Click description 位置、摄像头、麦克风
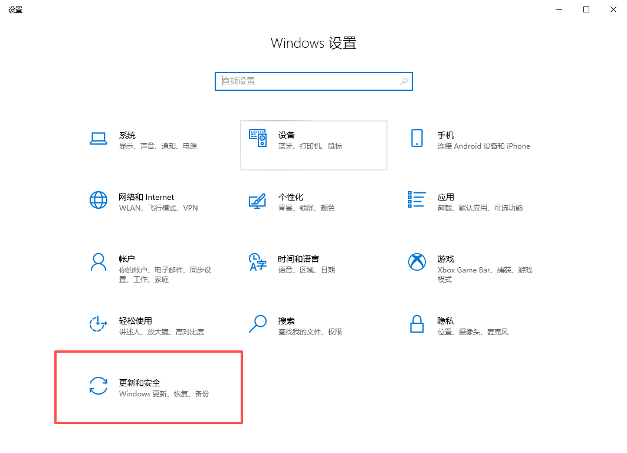 click(x=472, y=332)
